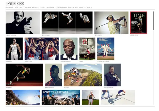The image size is (159, 111).
Task: Go to the Contact page
Action: pyautogui.click(x=88, y=8)
